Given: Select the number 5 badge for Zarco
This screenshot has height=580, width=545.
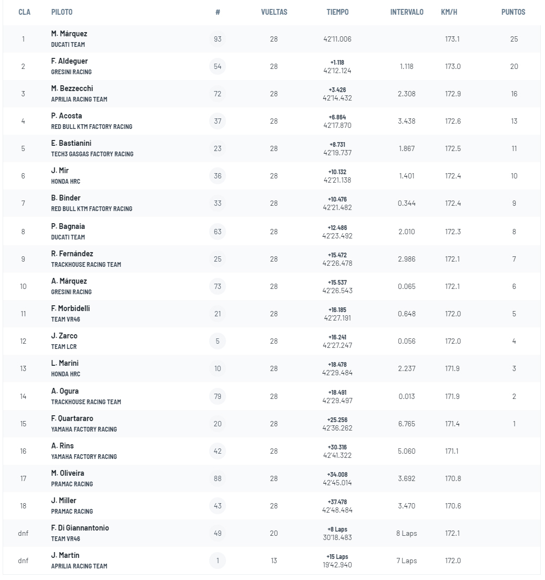Looking at the screenshot, I should [218, 341].
